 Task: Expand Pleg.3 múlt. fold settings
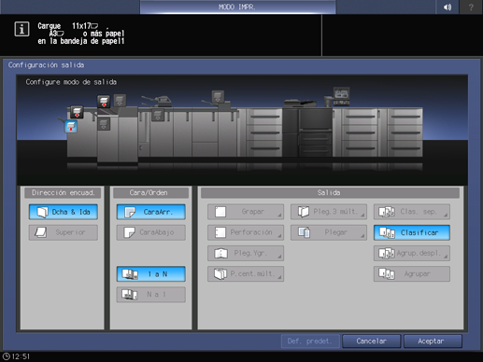click(x=329, y=212)
